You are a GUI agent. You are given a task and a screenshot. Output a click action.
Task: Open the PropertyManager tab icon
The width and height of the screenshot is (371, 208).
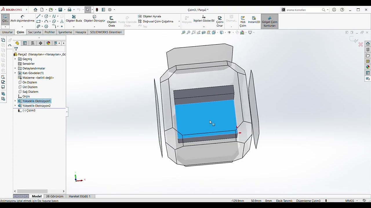25,43
